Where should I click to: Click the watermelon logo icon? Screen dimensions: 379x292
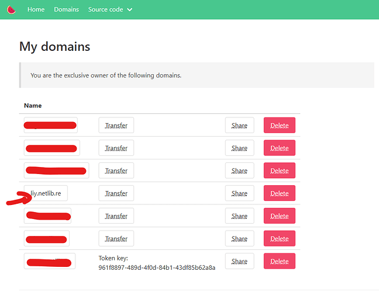tap(11, 10)
